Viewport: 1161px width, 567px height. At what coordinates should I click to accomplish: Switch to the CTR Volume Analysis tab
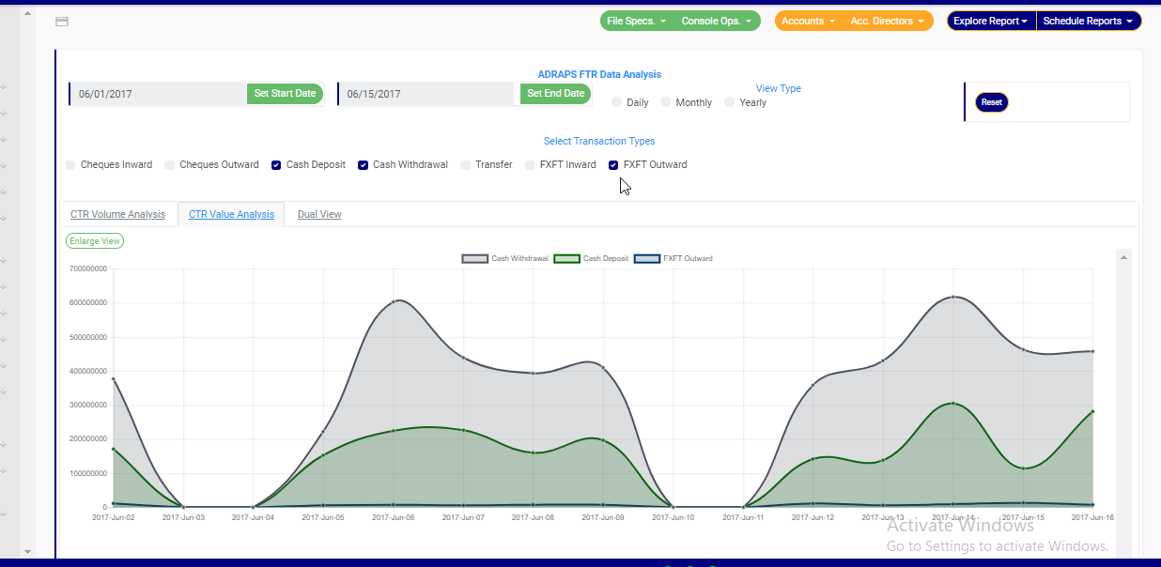tap(117, 214)
